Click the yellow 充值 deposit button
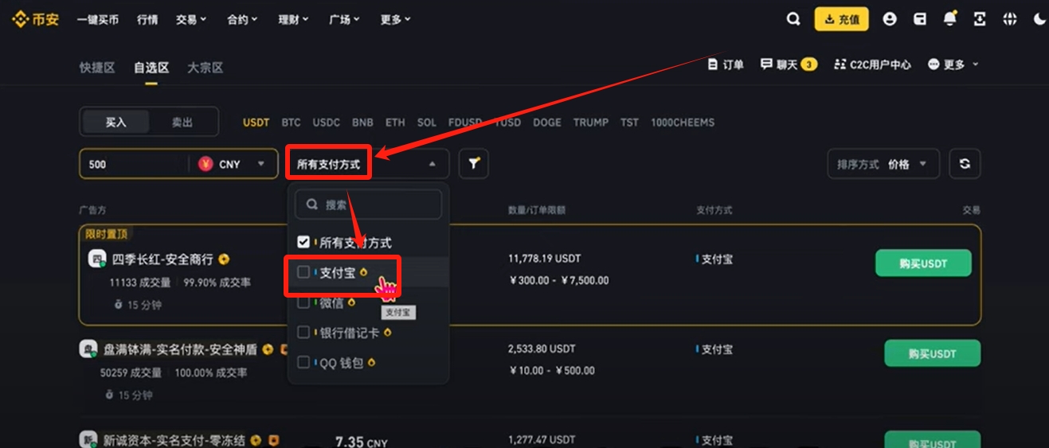 coord(841,19)
